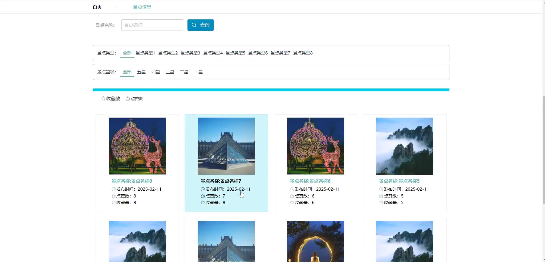Viewport: 545px width, 262px height.
Task: Click the clock icon on the 景点名称7 card
Action: click(203, 189)
